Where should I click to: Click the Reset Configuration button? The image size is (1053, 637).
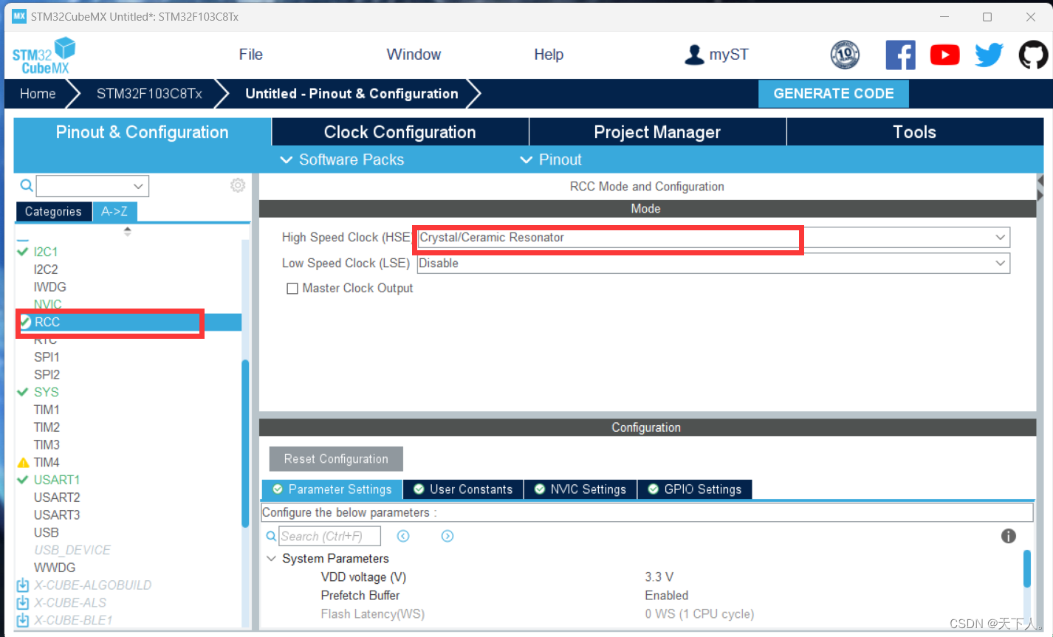click(336, 459)
